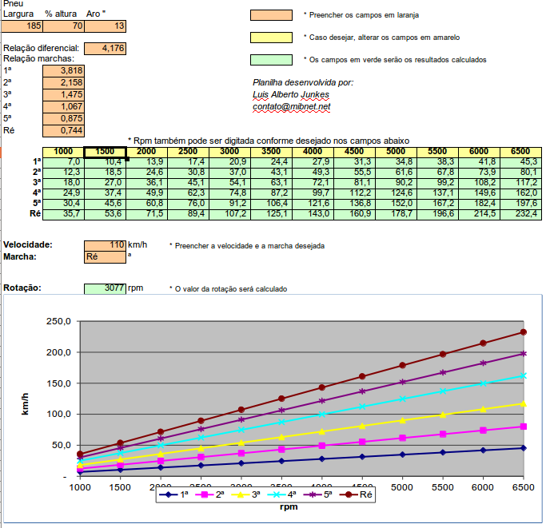The image size is (550, 528).
Task: Click result cell 35,7 in Ré row
Action: (x=63, y=214)
